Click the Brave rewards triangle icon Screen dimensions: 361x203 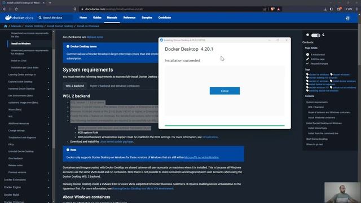(279, 9)
